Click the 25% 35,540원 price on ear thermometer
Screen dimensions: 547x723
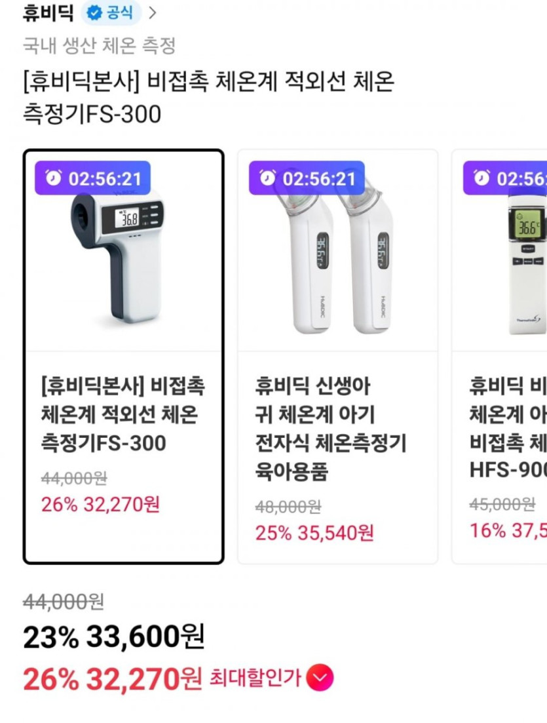coord(314,533)
